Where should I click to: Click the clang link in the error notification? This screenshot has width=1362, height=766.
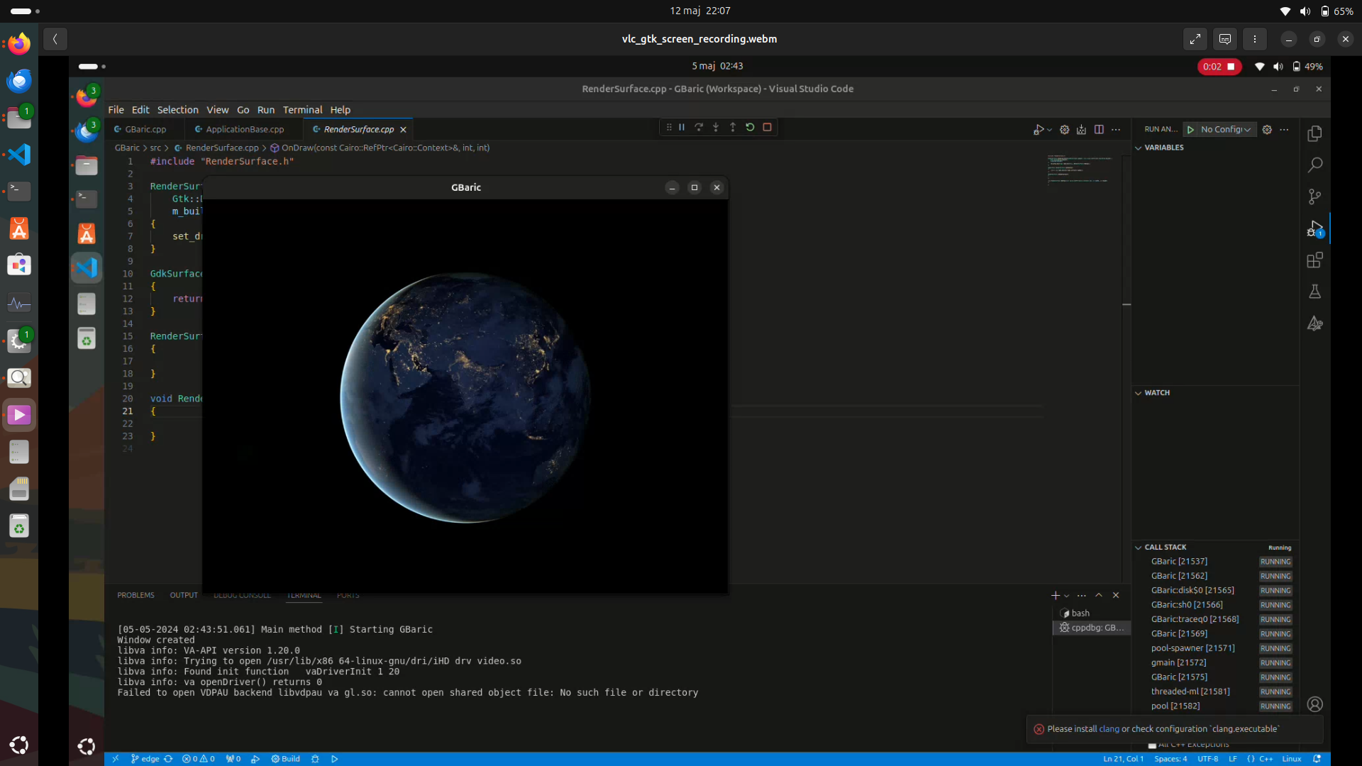(1109, 729)
